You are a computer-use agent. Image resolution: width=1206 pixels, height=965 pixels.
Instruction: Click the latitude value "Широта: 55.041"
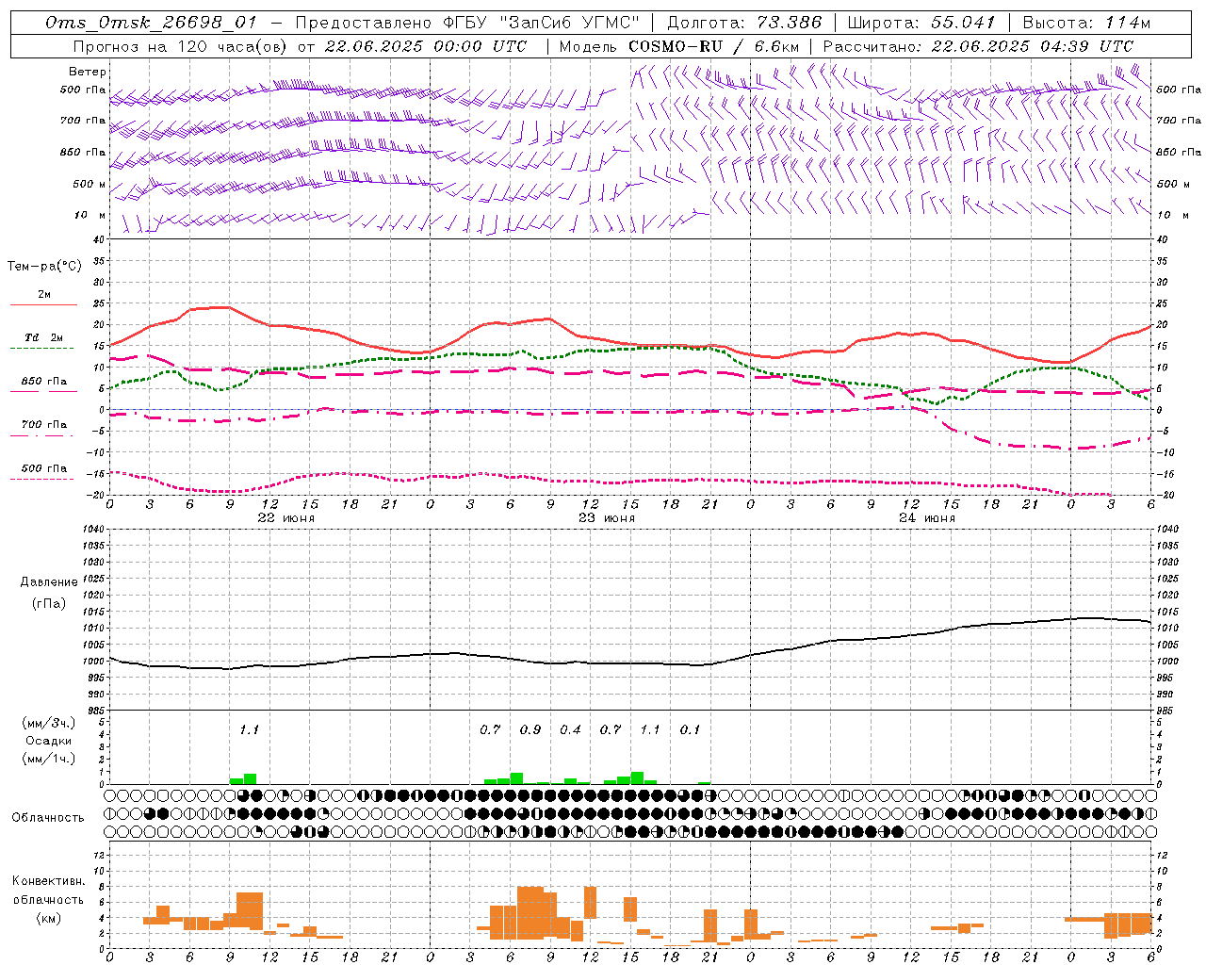921,23
